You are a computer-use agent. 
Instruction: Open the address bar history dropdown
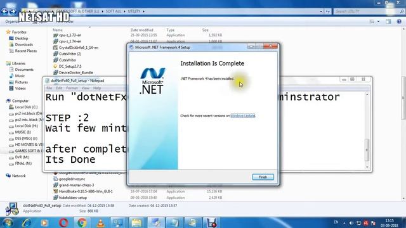tap(321, 11)
